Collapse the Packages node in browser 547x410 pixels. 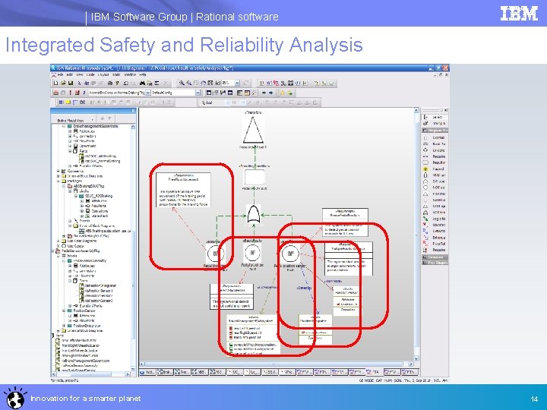pos(58,181)
